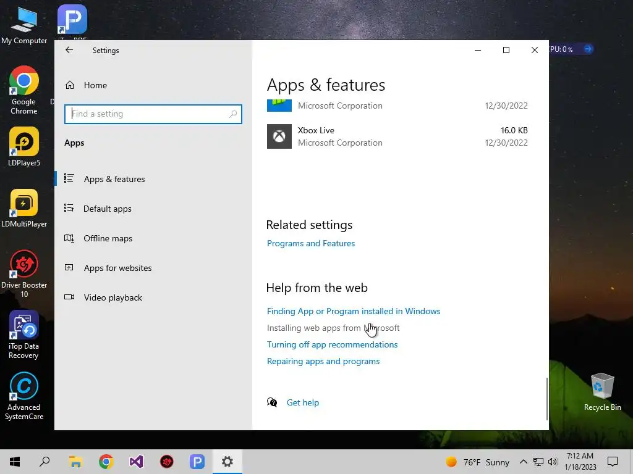Show hidden system tray icons
The width and height of the screenshot is (633, 474).
pyautogui.click(x=523, y=462)
